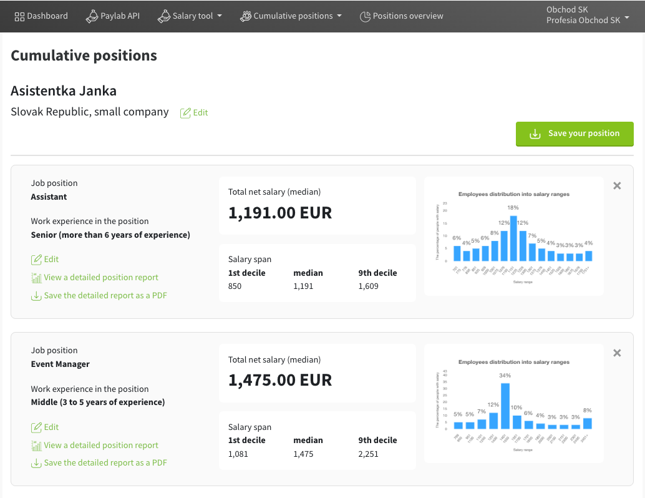The width and height of the screenshot is (645, 498).
Task: Open the Obchod SK account dropdown arrow
Action: pyautogui.click(x=627, y=17)
